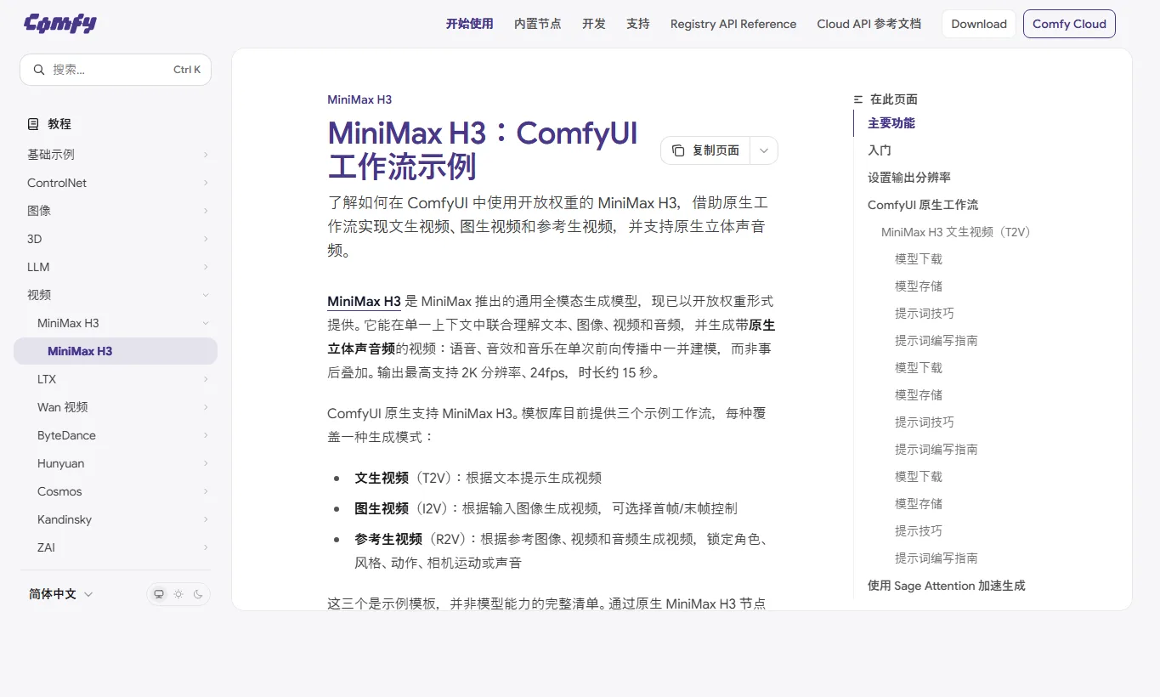
Task: Click the 教程 sidebar heading
Action: (59, 124)
